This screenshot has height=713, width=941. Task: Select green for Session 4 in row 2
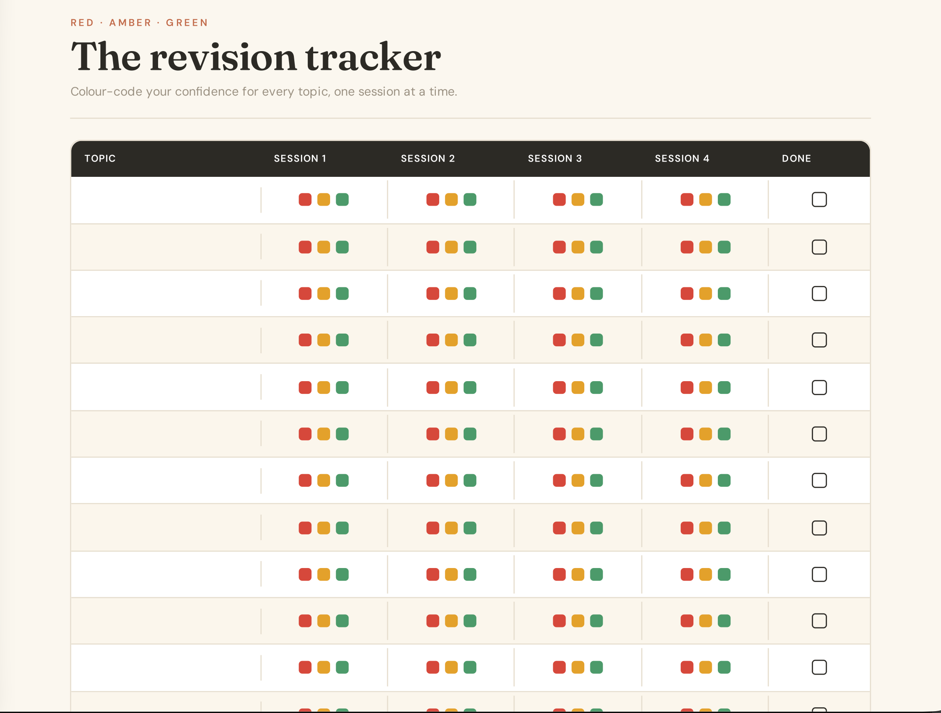coord(724,247)
